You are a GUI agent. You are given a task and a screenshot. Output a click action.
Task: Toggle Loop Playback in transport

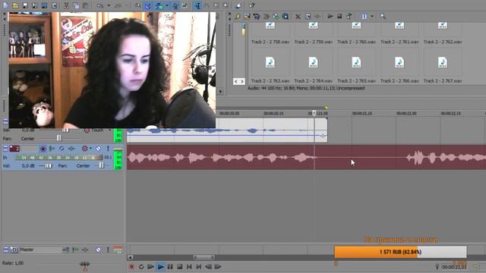(x=141, y=266)
